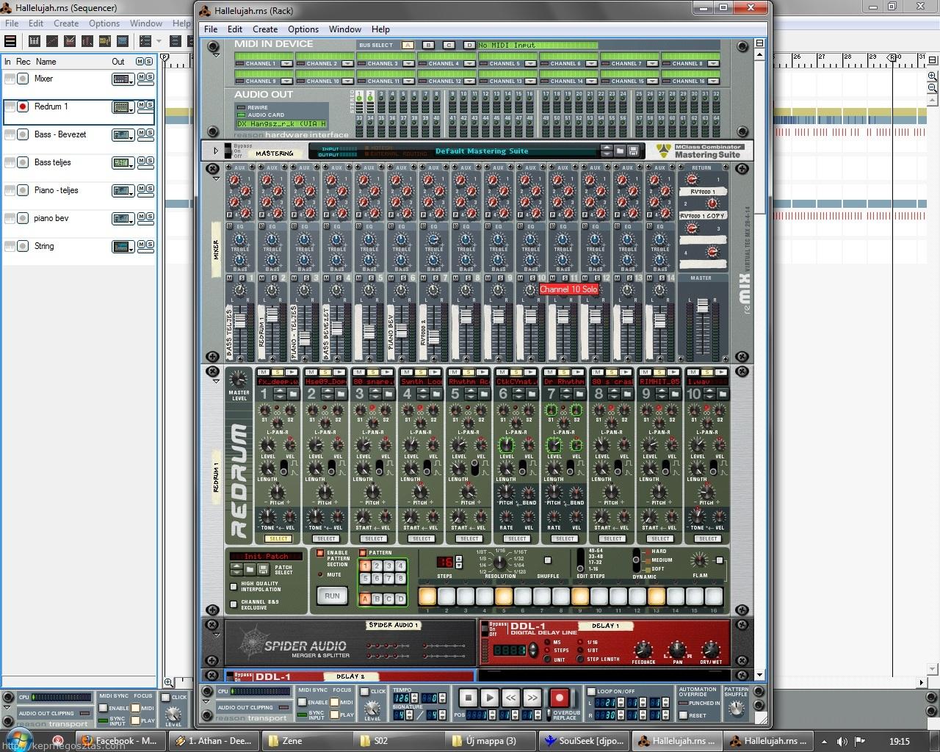This screenshot has width=940, height=752.
Task: Open the sequencer window Edit menu
Action: click(36, 23)
